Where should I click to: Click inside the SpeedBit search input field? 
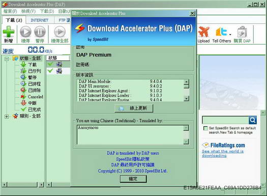[225, 120]
